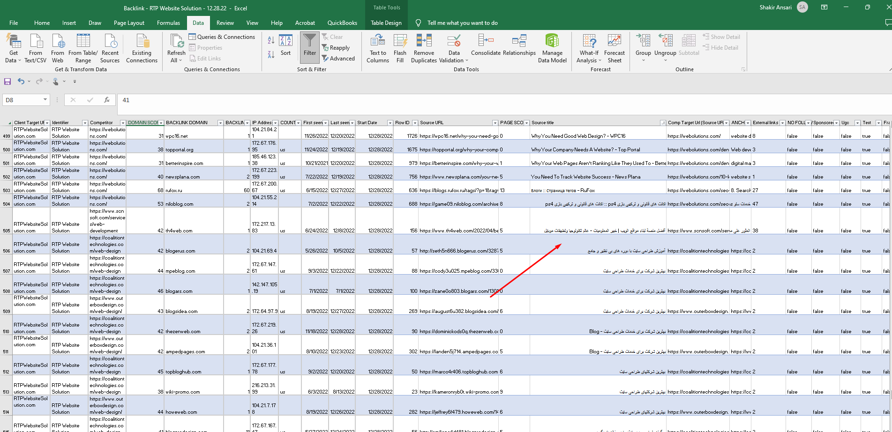Screen dimensions: 892x432
Task: Click the Refresh All icon
Action: [x=177, y=41]
